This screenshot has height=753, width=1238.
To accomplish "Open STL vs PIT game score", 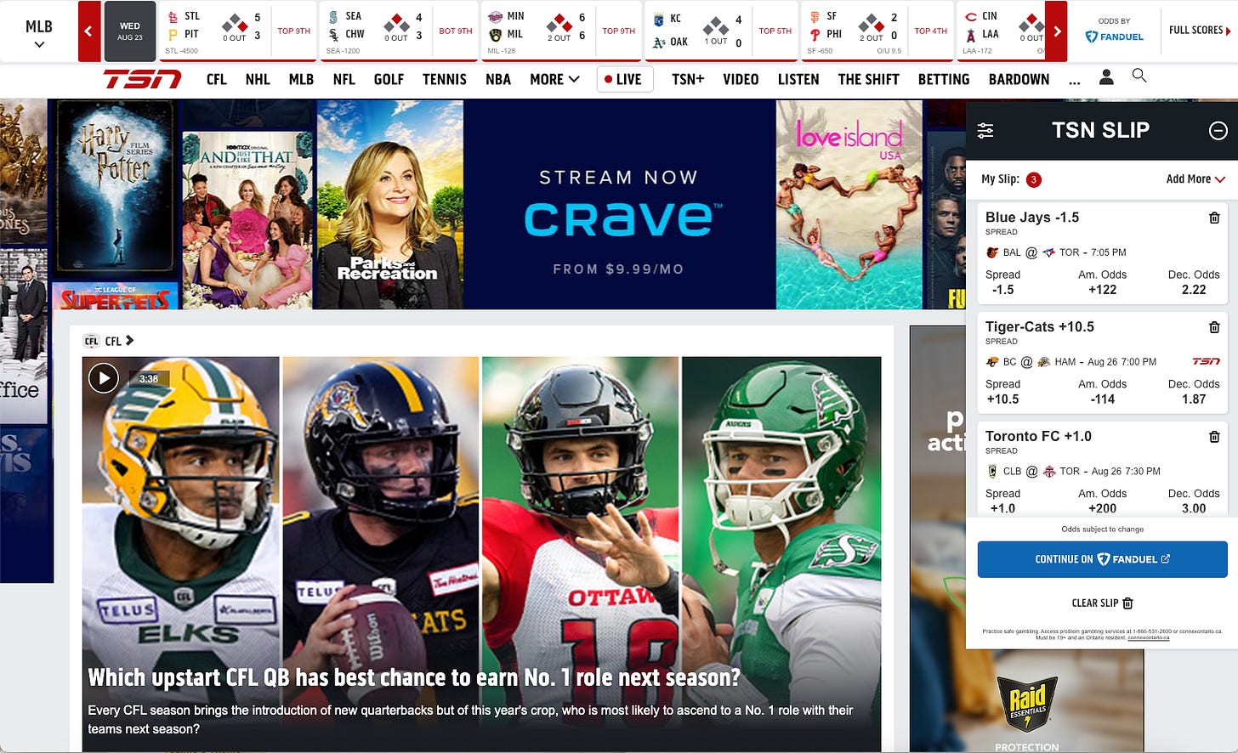I will coord(237,31).
